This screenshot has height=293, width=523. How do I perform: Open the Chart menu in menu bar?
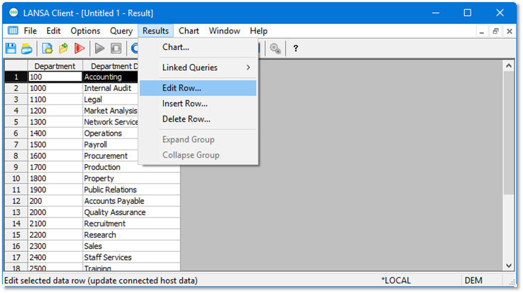coord(189,31)
